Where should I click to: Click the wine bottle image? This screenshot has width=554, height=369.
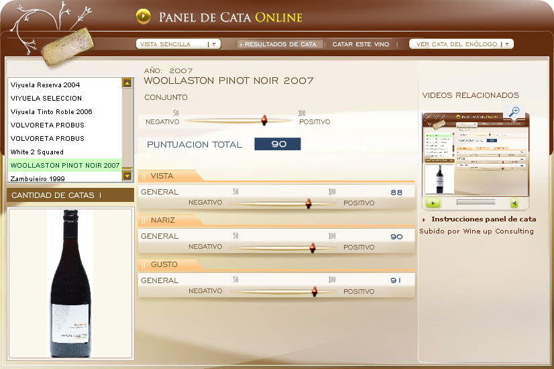click(70, 283)
